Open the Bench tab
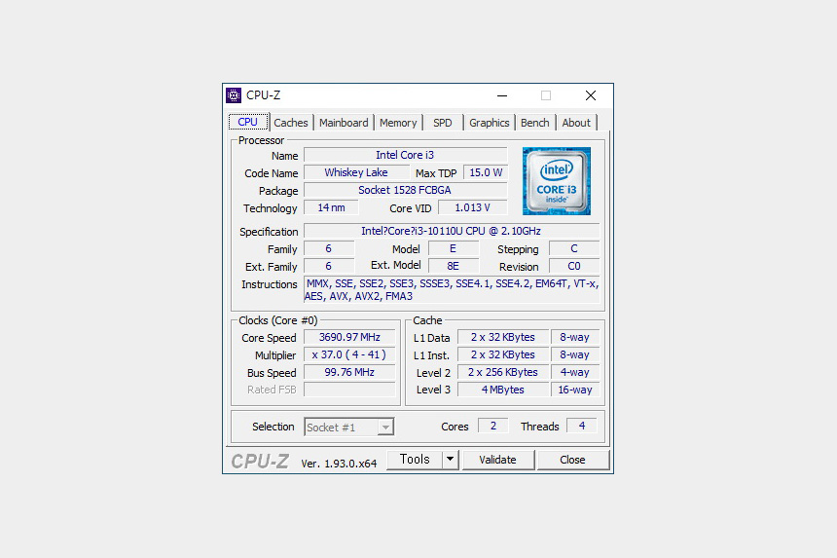The width and height of the screenshot is (837, 558). (x=534, y=123)
